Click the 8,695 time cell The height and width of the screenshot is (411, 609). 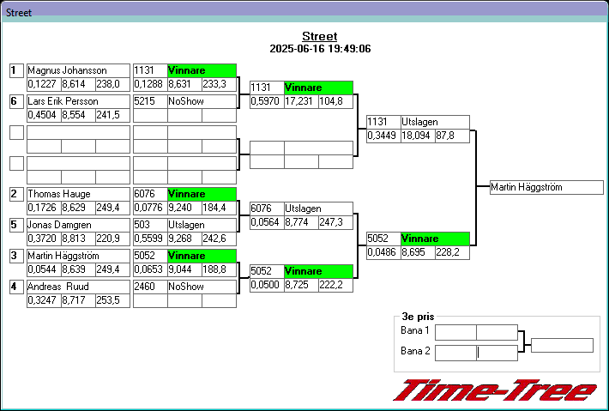[x=418, y=252]
